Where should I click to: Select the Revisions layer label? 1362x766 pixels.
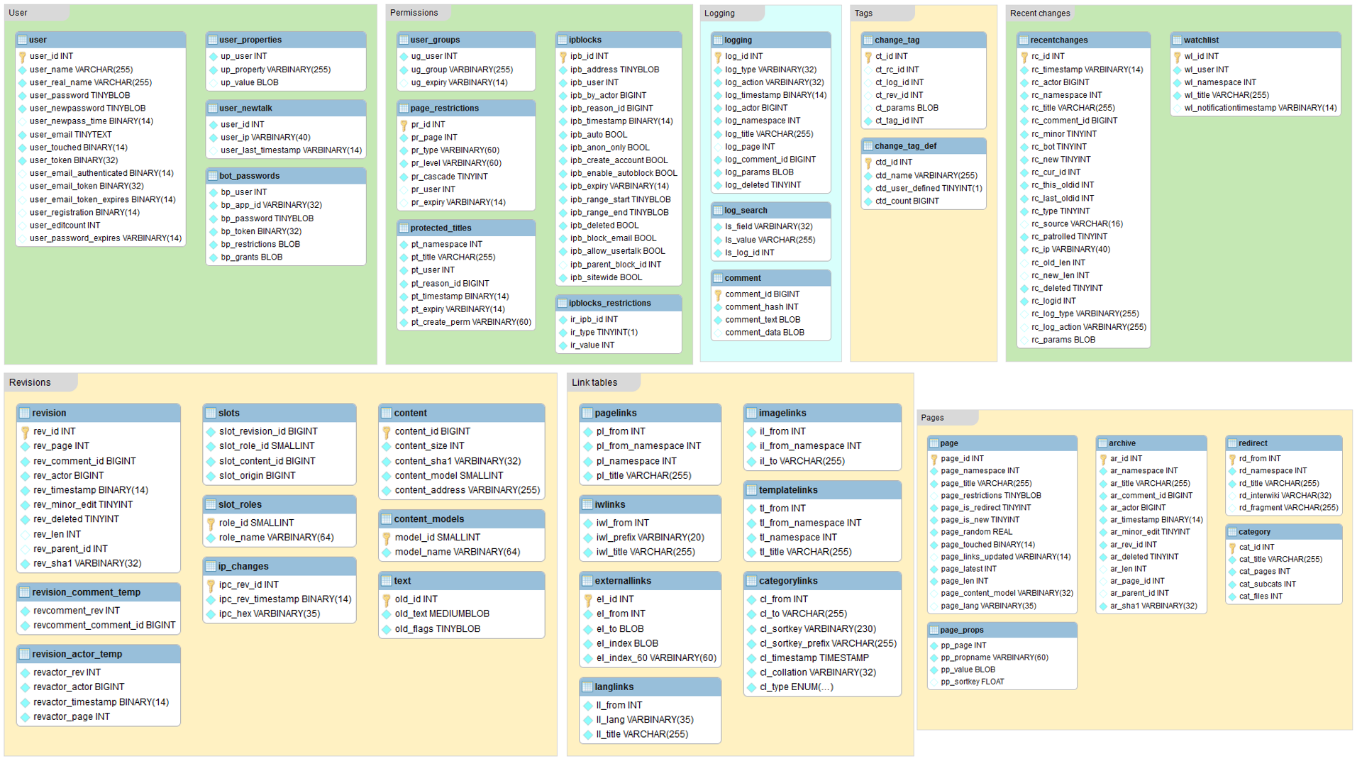(30, 383)
